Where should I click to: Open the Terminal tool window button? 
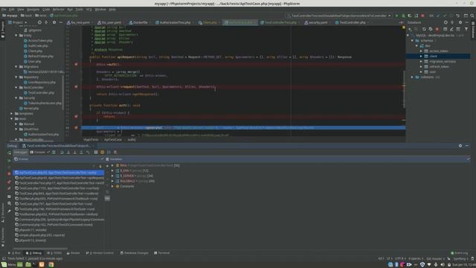(162, 253)
